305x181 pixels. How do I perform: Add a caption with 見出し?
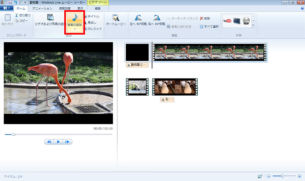(x=90, y=23)
